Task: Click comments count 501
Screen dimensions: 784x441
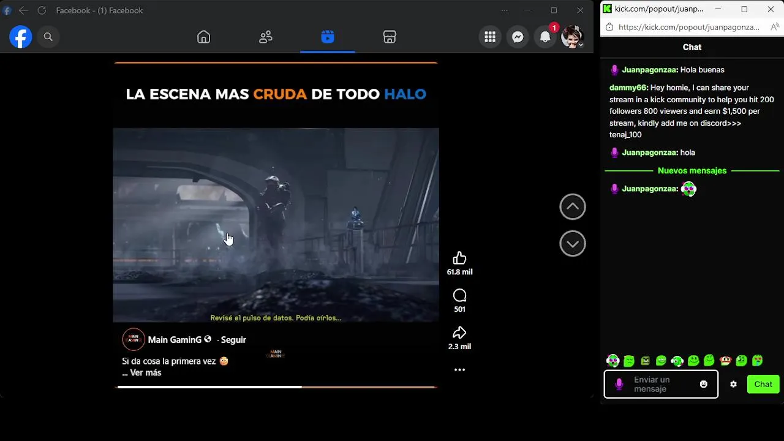Action: [459, 309]
